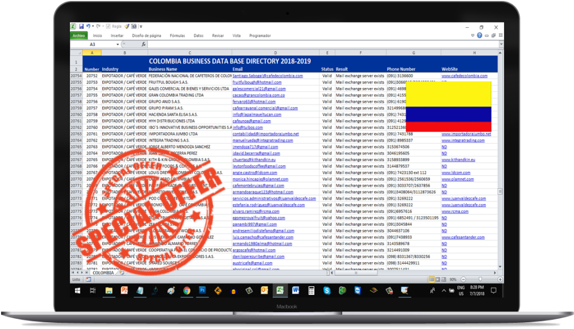Click the 90% zoom level
The image size is (574, 329).
(453, 279)
